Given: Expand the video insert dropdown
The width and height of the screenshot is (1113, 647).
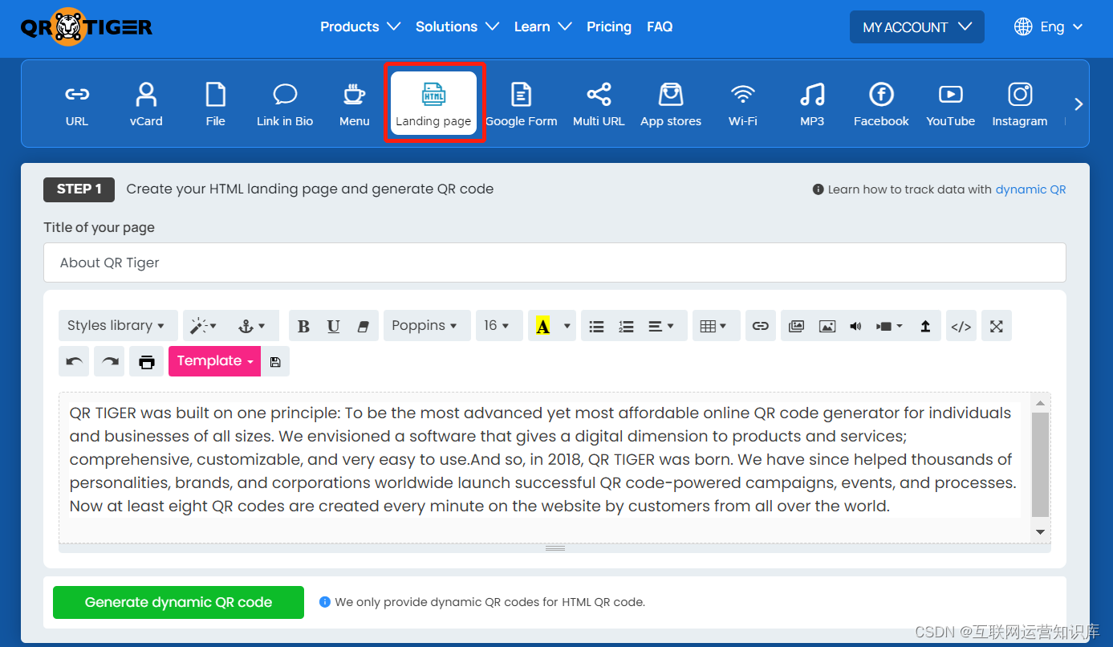Looking at the screenshot, I should (x=890, y=326).
